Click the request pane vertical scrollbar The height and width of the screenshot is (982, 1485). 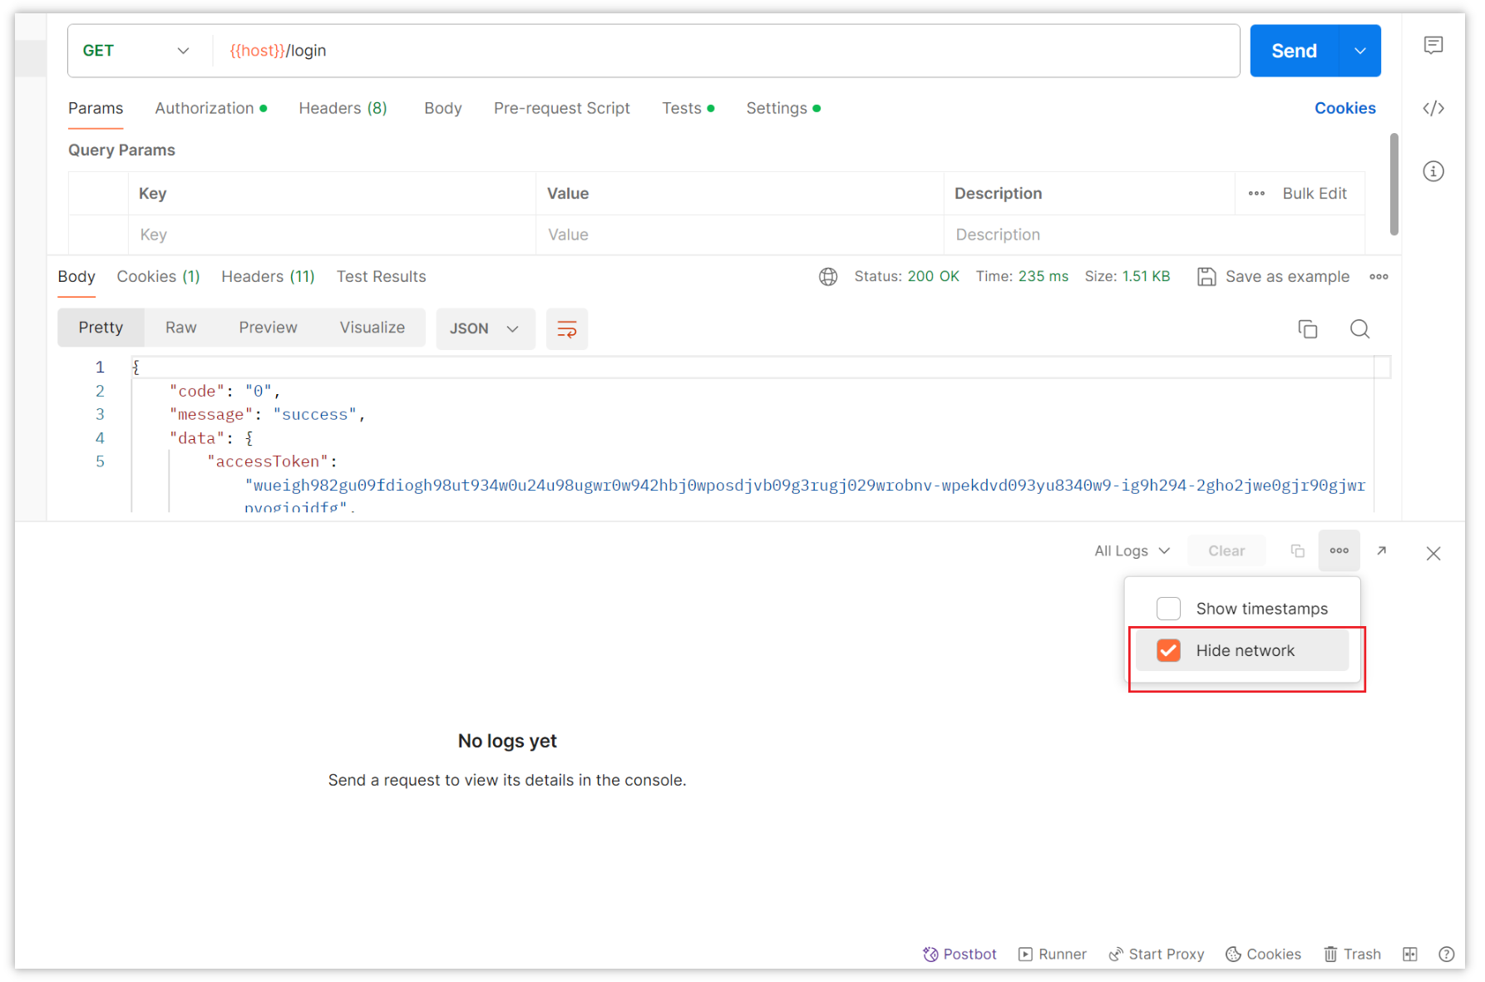1394,185
